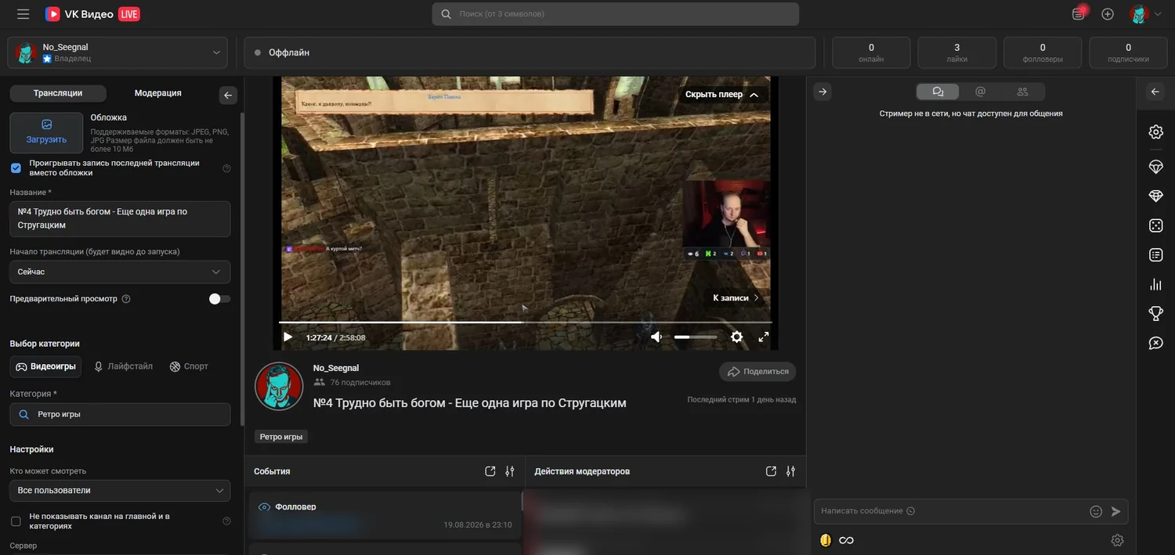Screen dimensions: 1175x555
Task: Click the Ретро игры tag under title
Action: (281, 437)
